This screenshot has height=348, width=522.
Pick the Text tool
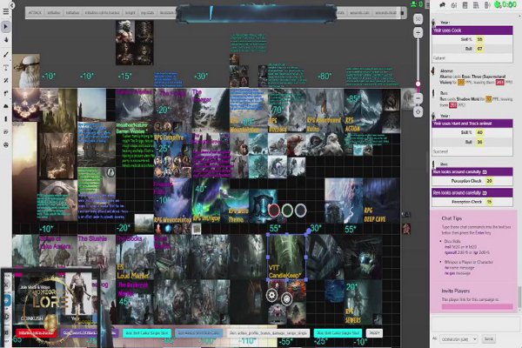point(6,67)
